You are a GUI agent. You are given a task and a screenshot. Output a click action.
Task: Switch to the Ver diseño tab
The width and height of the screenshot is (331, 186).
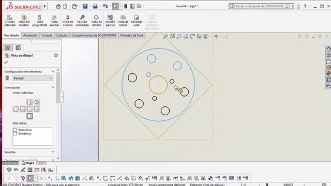[x=11, y=36]
